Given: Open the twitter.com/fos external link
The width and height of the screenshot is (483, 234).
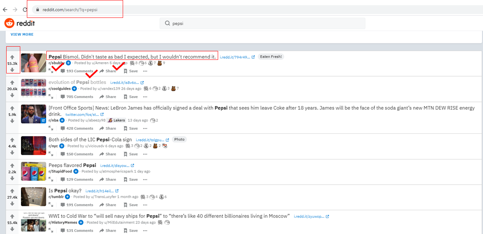Looking at the screenshot, I should tap(85, 115).
